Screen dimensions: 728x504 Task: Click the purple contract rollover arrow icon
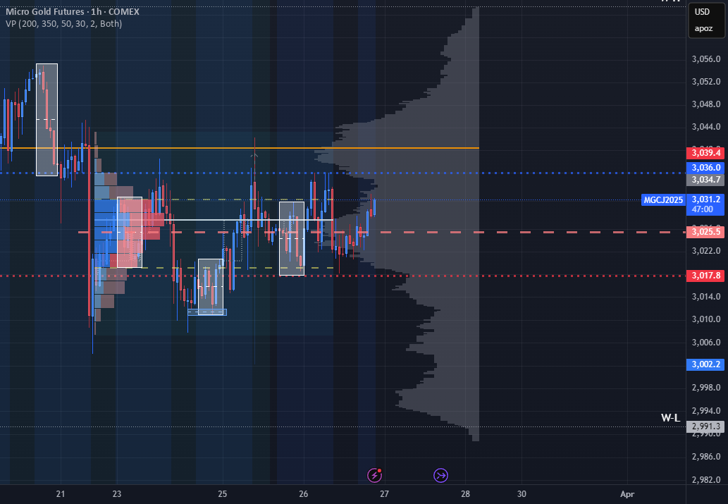point(440,475)
